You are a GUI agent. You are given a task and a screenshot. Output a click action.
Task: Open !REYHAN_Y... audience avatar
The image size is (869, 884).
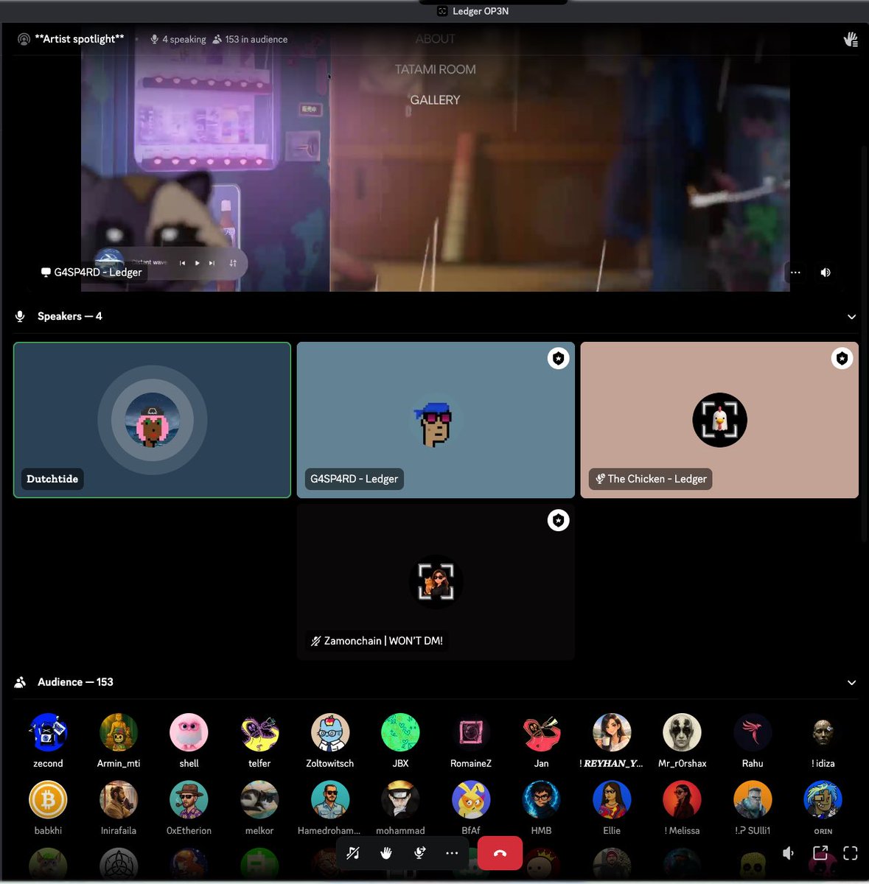[x=612, y=732]
